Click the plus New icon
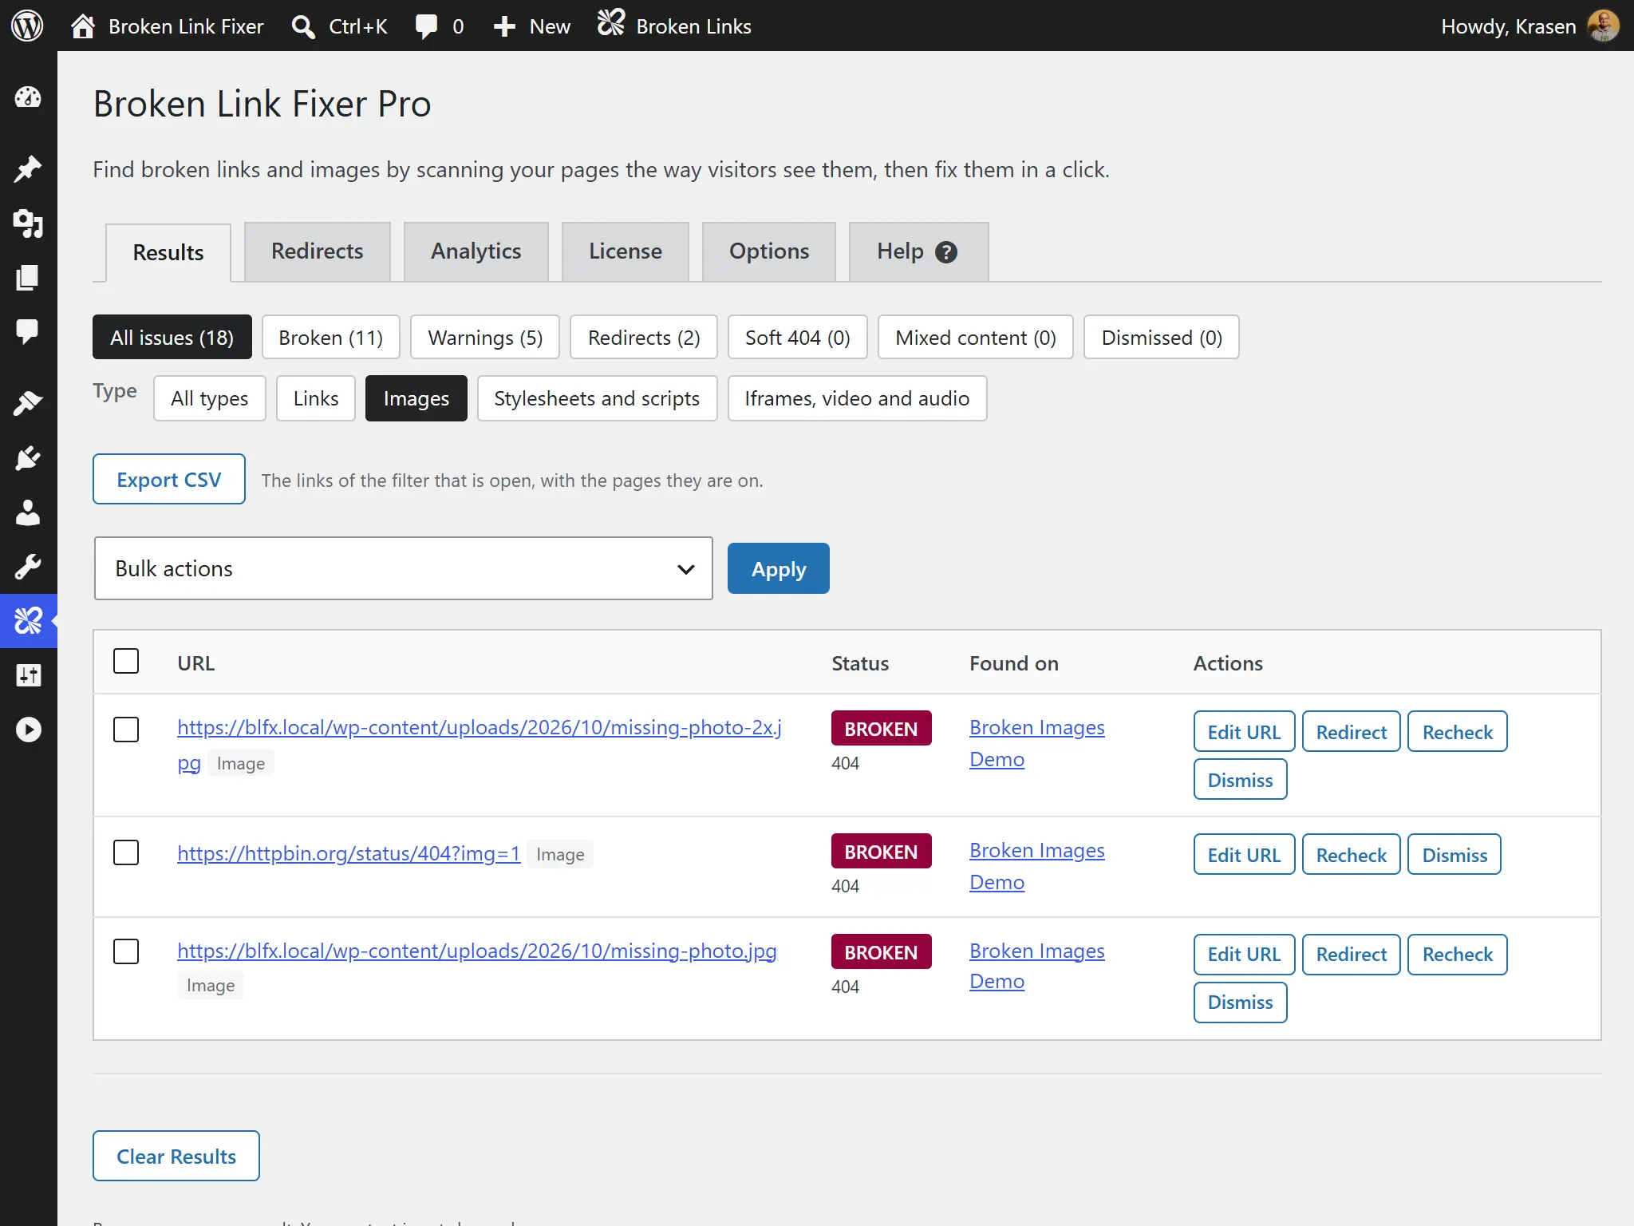This screenshot has width=1634, height=1226. (x=504, y=26)
